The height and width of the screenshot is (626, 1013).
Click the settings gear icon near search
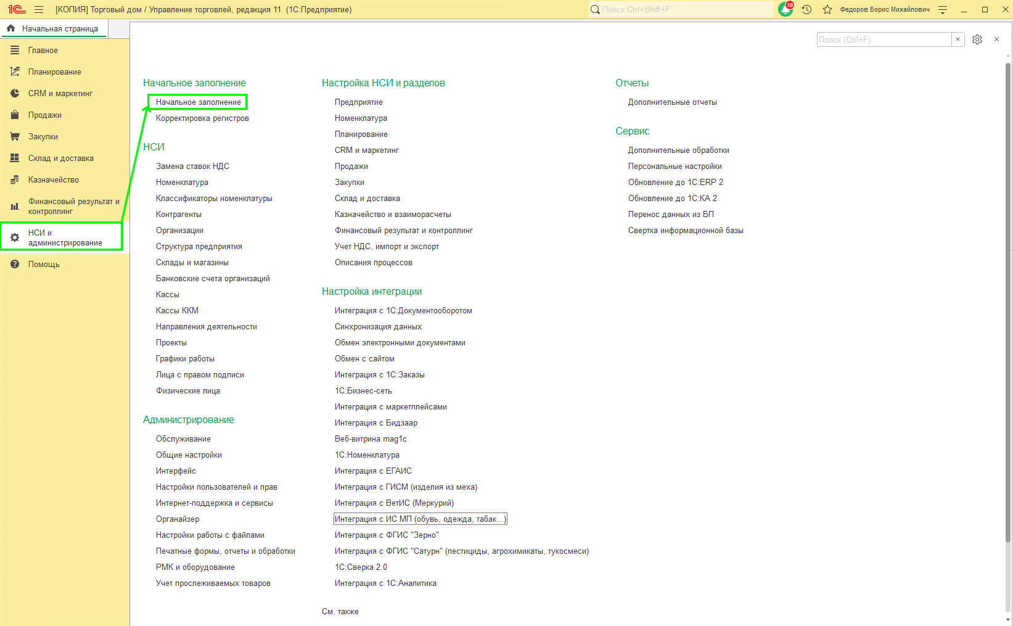pyautogui.click(x=977, y=39)
